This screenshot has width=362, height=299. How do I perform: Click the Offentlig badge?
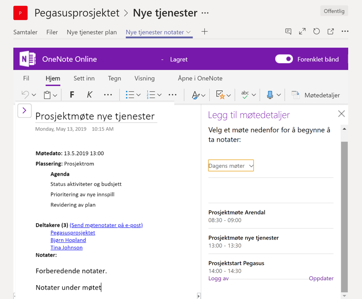click(334, 11)
